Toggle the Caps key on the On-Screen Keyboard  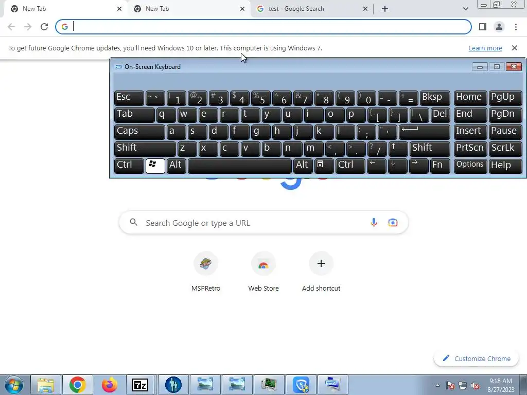pyautogui.click(x=139, y=132)
